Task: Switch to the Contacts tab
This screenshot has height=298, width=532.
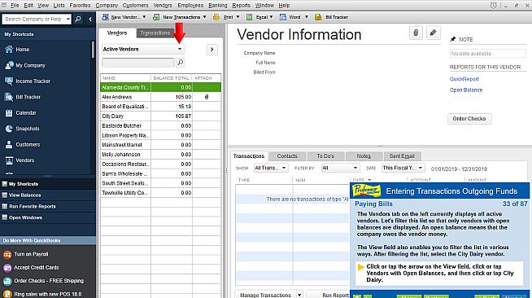Action: tap(287, 156)
